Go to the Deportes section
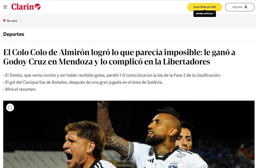 pyautogui.click(x=14, y=34)
